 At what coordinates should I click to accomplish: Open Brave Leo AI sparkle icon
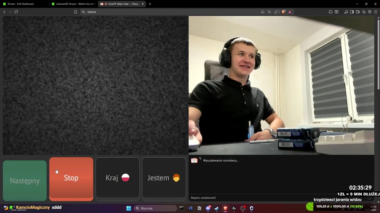[364, 12]
